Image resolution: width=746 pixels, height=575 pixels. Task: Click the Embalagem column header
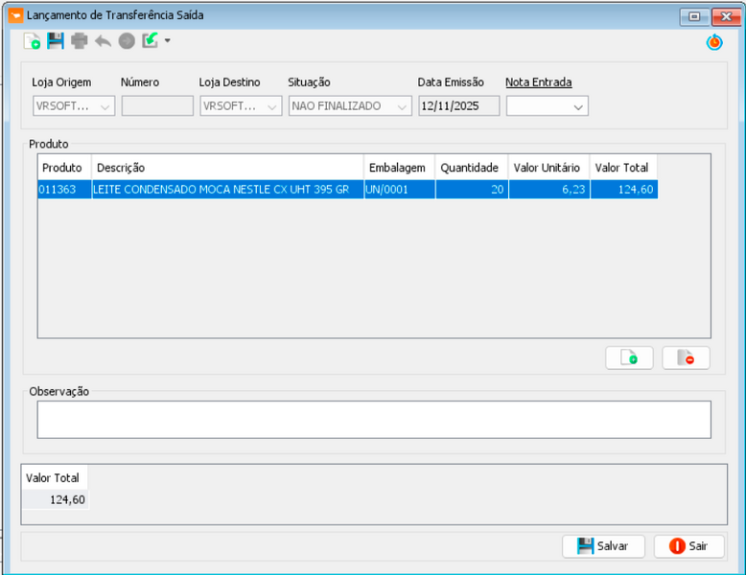tap(399, 168)
